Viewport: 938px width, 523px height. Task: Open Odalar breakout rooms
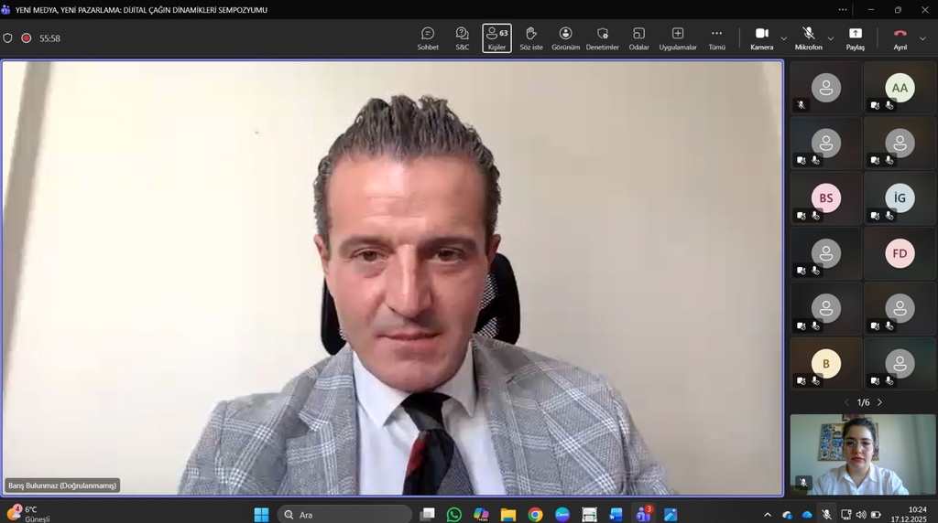coord(638,37)
